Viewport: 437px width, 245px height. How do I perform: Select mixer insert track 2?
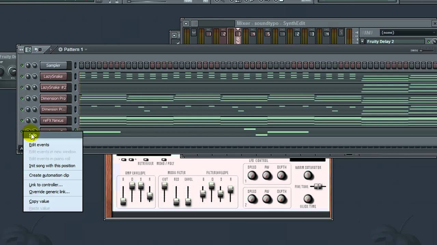tap(224, 34)
